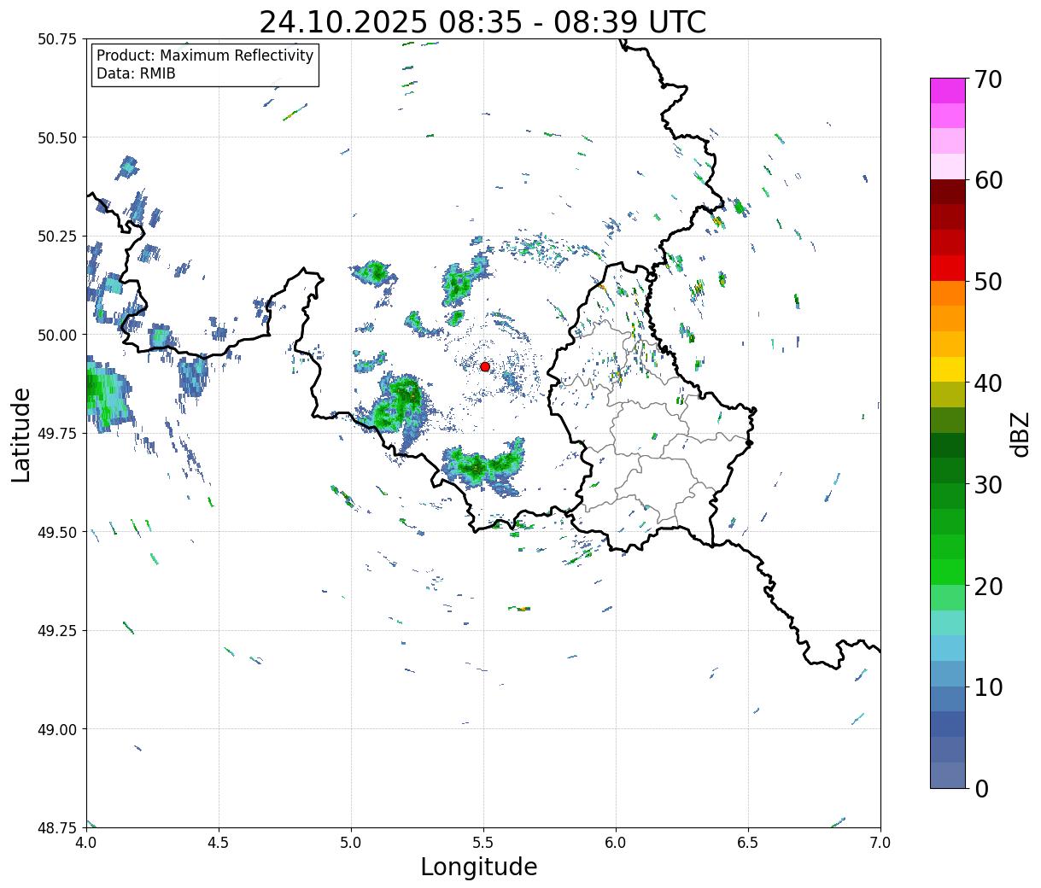Click the 60 tick label on colorbar

point(987,180)
